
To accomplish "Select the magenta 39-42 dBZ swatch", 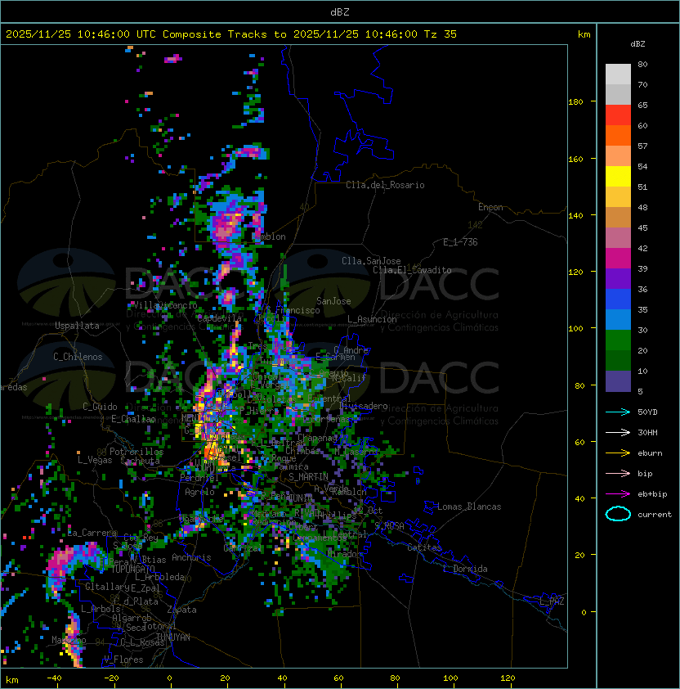I will coord(618,259).
